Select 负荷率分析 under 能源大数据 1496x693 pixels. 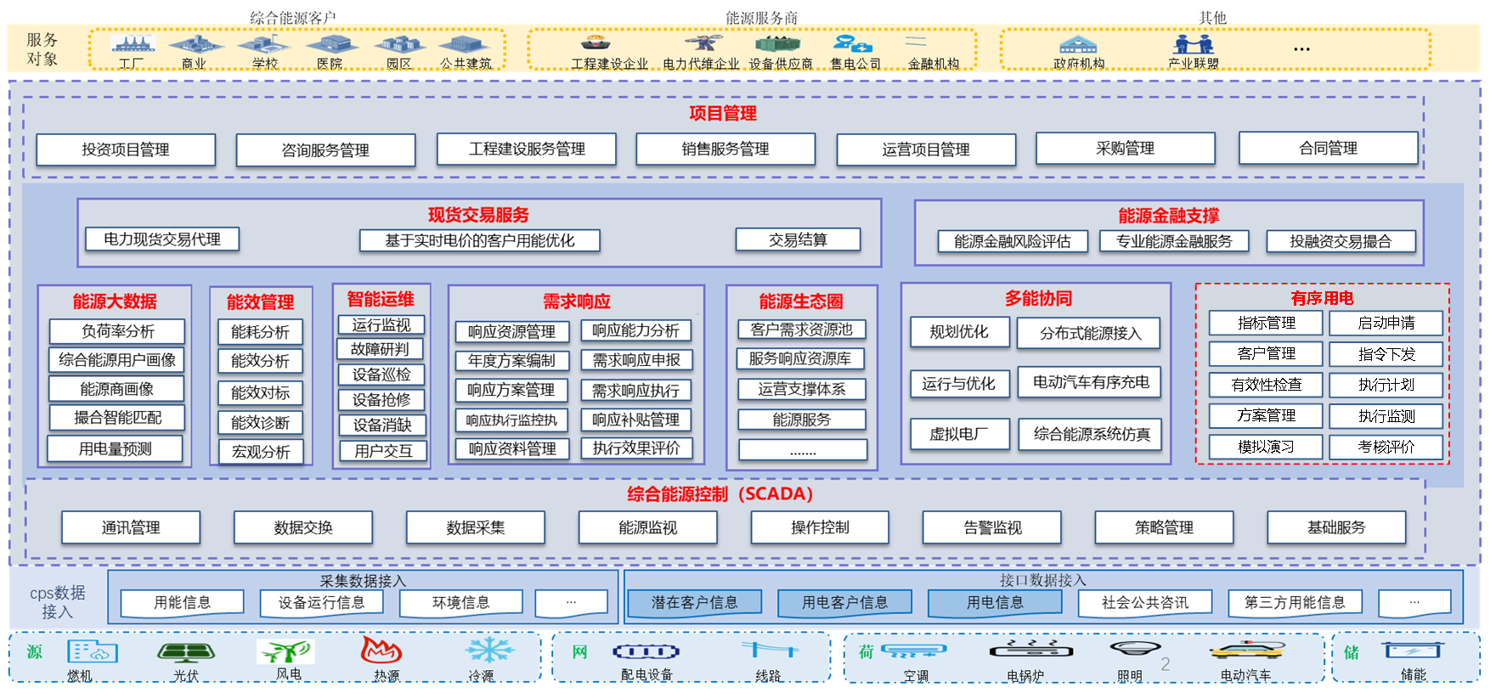[x=117, y=331]
